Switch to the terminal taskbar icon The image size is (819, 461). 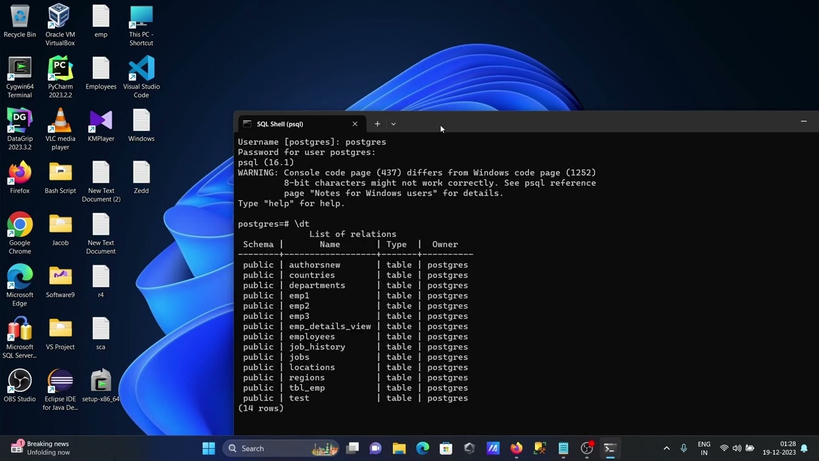click(610, 448)
